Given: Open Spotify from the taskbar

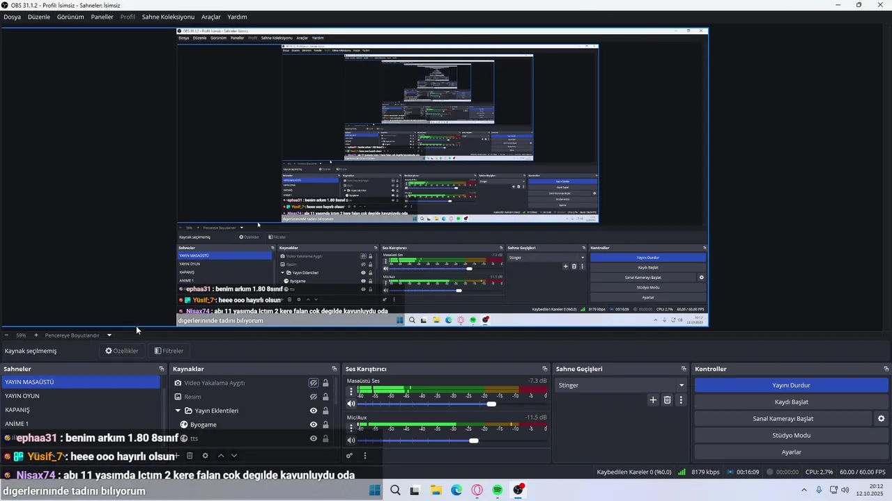Looking at the screenshot, I should (x=498, y=490).
